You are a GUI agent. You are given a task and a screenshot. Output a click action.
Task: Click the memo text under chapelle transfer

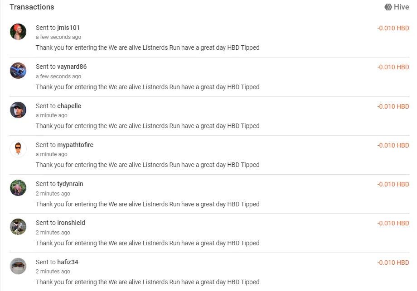pyautogui.click(x=148, y=126)
